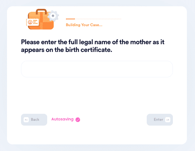Click the avatar circle on ID card
This screenshot has width=195, height=151.
(30, 22)
